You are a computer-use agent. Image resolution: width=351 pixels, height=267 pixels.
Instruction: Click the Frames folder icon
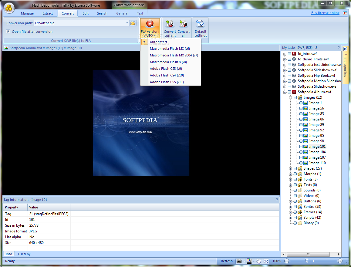(300, 212)
